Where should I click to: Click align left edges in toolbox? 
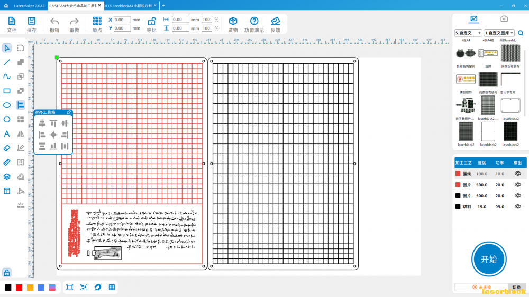(42, 135)
